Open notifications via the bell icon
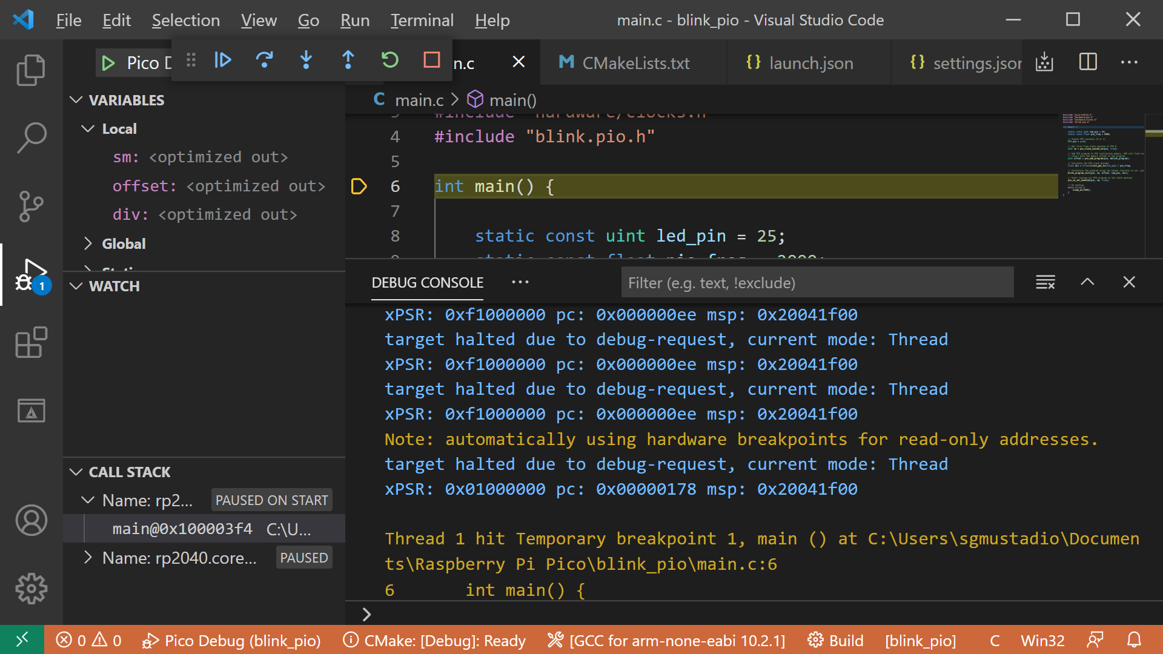Screen dimensions: 1163x654 tap(1134, 640)
